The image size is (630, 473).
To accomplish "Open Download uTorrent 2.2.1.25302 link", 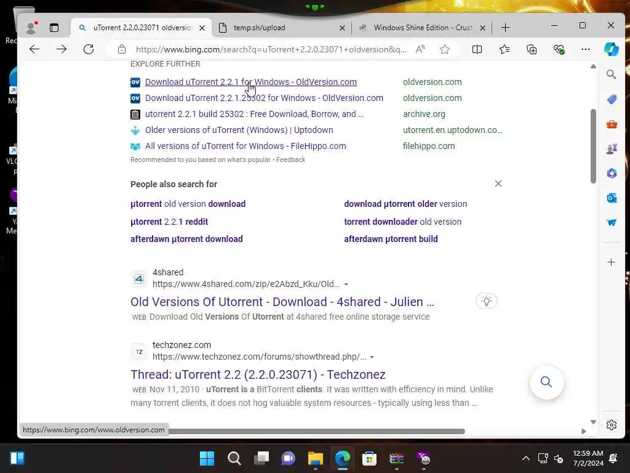I will [x=264, y=98].
